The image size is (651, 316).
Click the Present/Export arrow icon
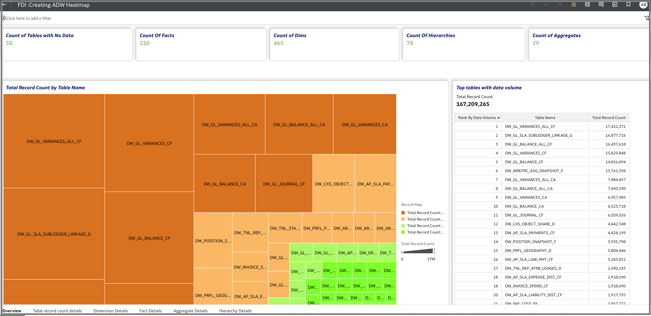coord(615,5)
